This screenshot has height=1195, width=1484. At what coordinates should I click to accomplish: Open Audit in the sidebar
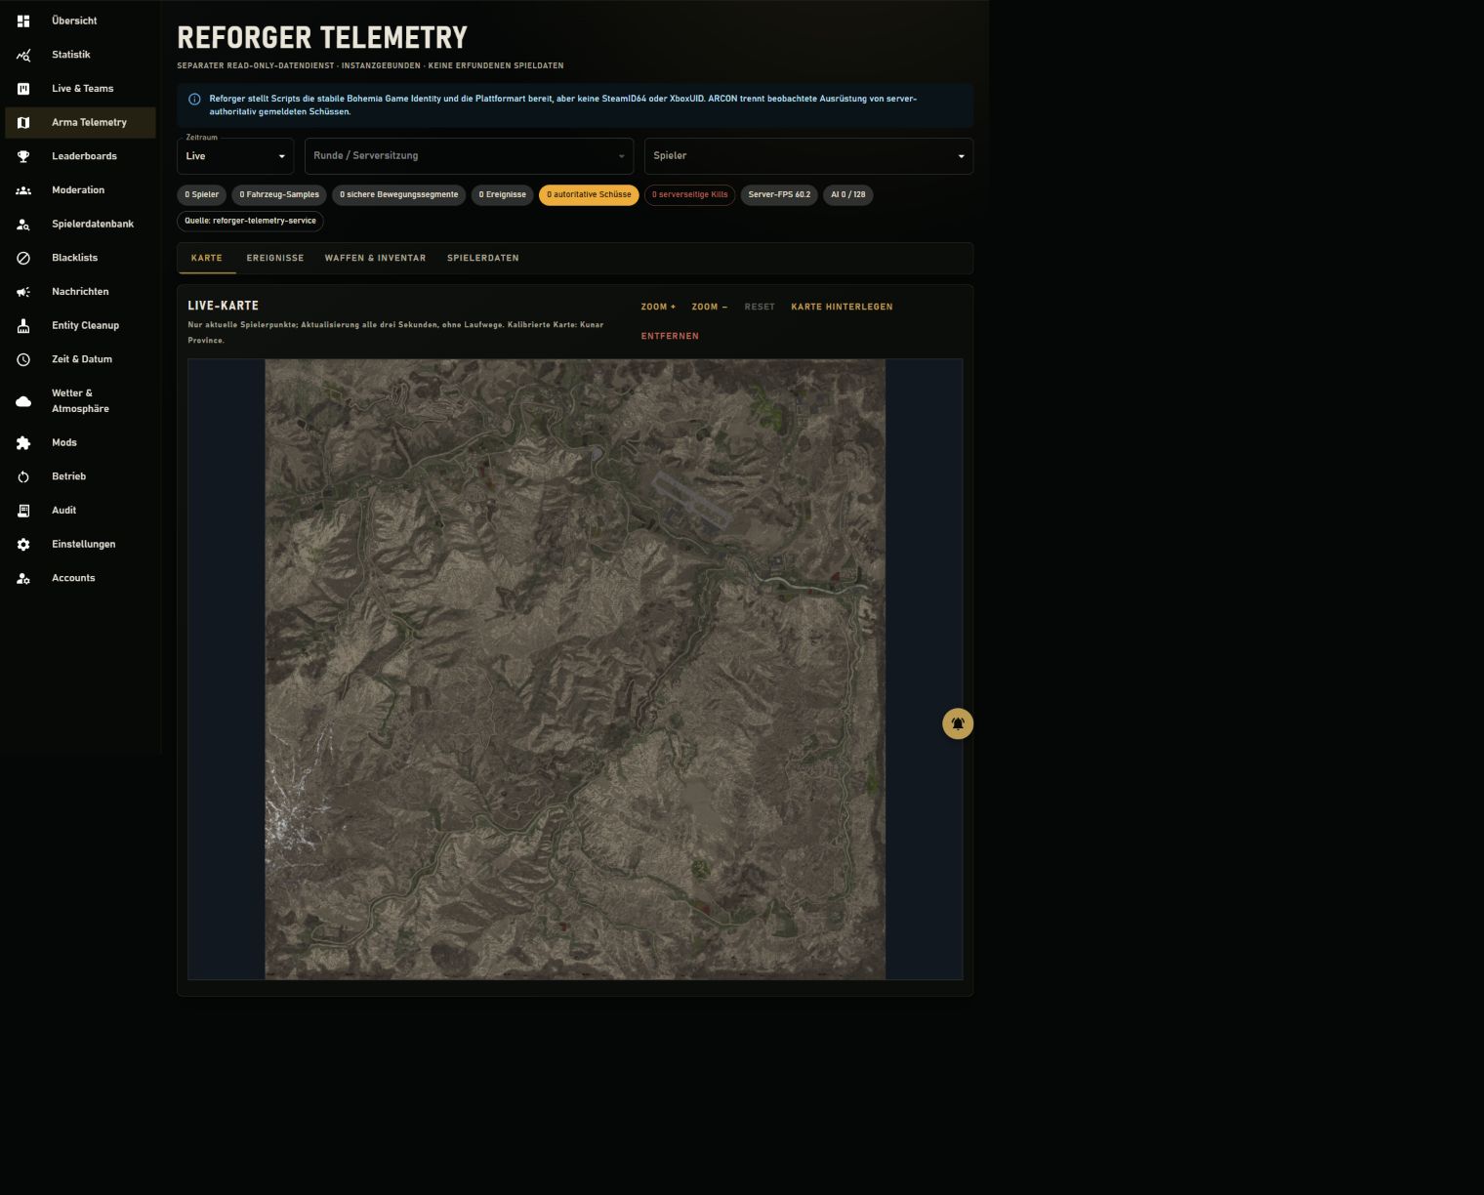(80, 511)
